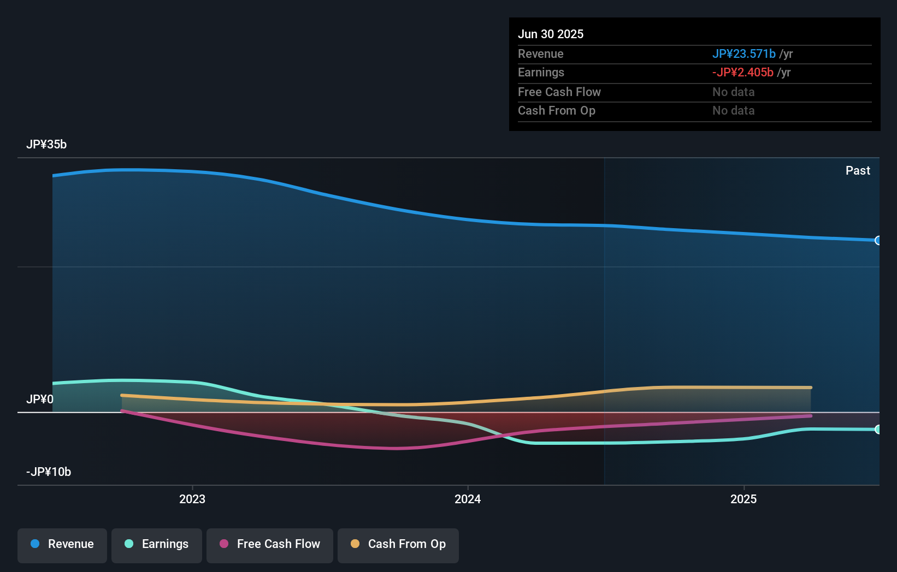Click the 2025 x-axis label
Viewport: 897px width, 572px height.
(x=743, y=499)
